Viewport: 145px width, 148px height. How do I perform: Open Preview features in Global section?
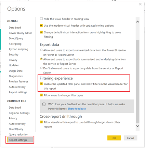click(x=18, y=81)
